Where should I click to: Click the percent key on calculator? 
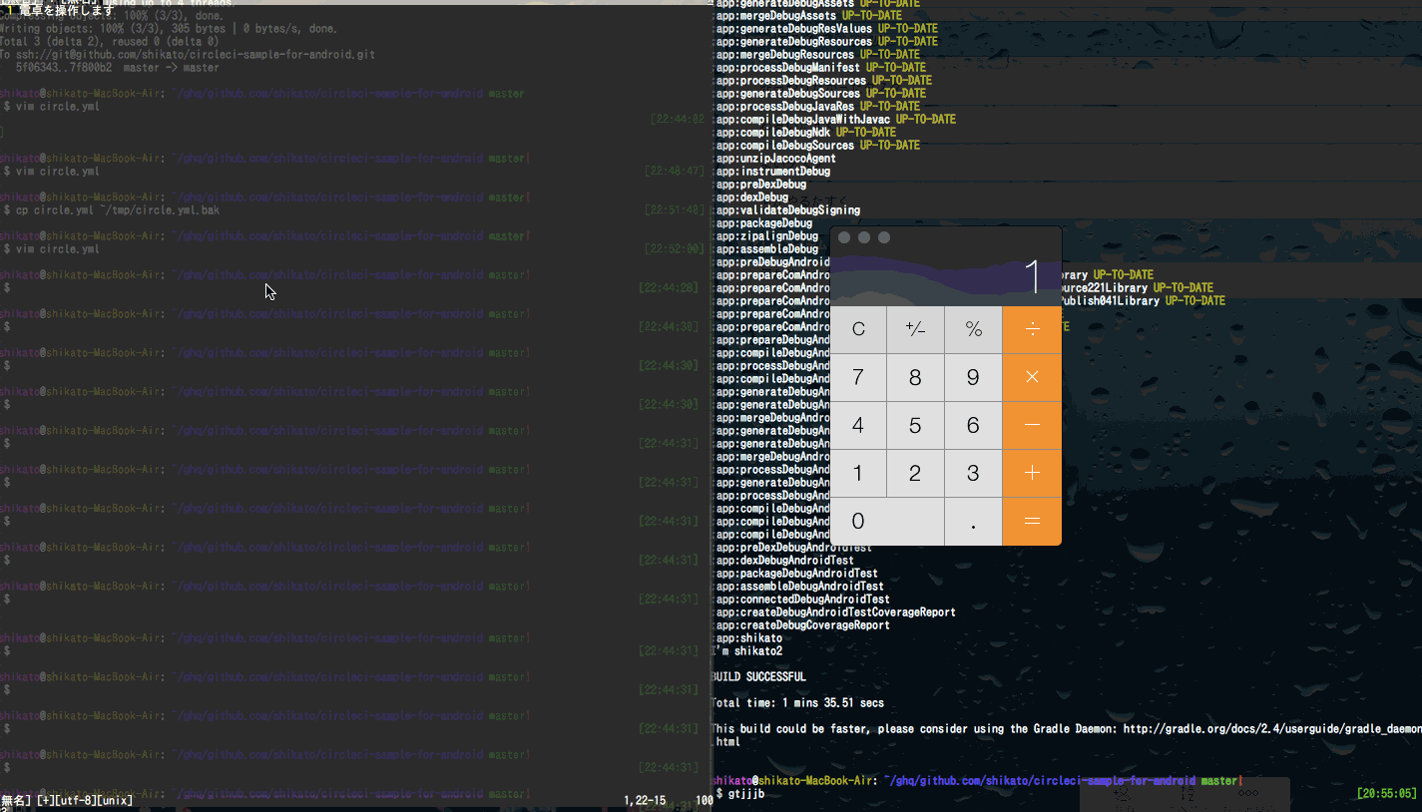[x=973, y=330]
